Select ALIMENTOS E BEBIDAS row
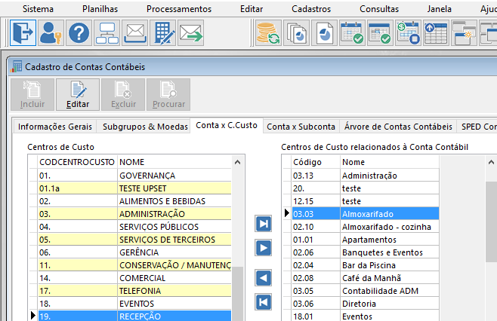The width and height of the screenshot is (497, 321). [x=134, y=201]
